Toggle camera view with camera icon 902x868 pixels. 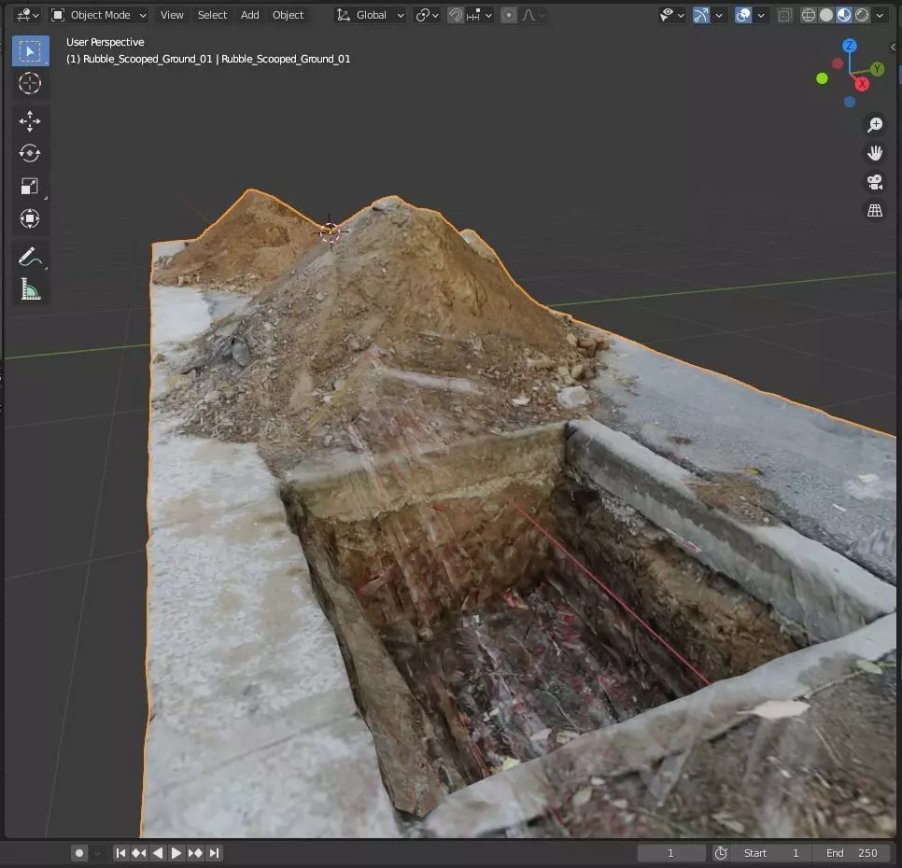pos(874,182)
